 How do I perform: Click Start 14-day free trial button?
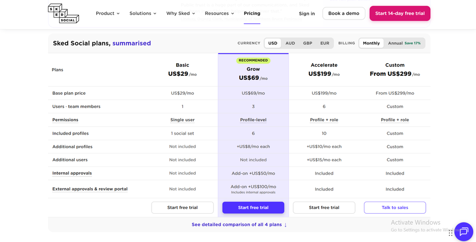click(400, 13)
